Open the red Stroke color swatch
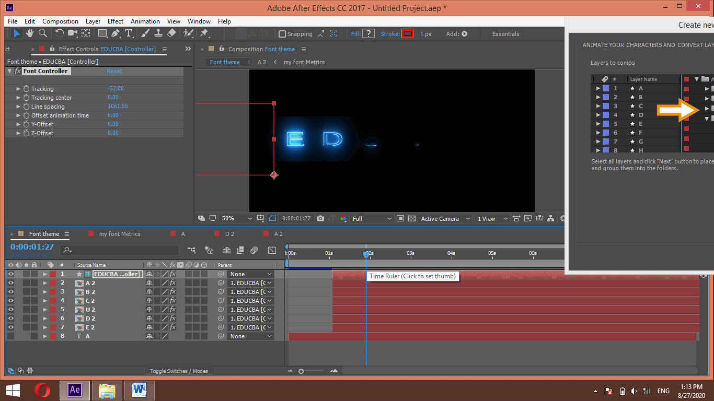Screen dimensions: 714x401 click(x=408, y=34)
